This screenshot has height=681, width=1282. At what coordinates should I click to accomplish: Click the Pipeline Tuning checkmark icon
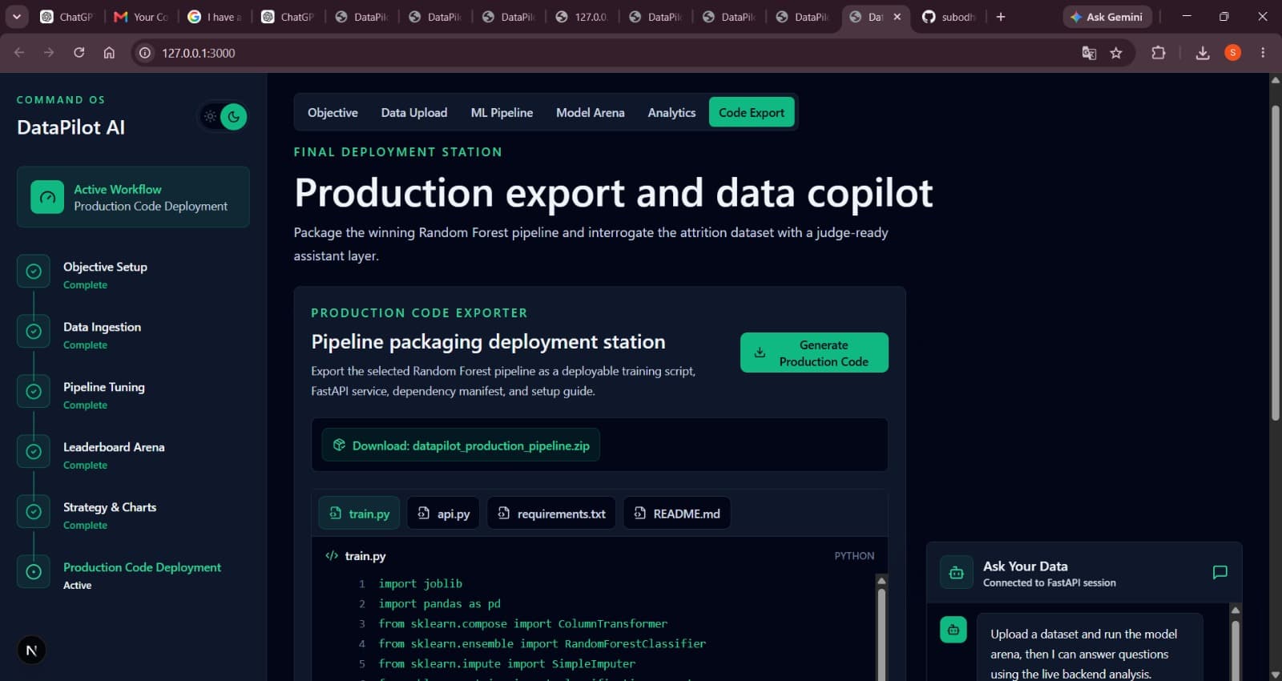34,392
